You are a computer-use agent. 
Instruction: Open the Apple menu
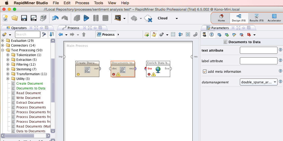[x=7, y=3]
